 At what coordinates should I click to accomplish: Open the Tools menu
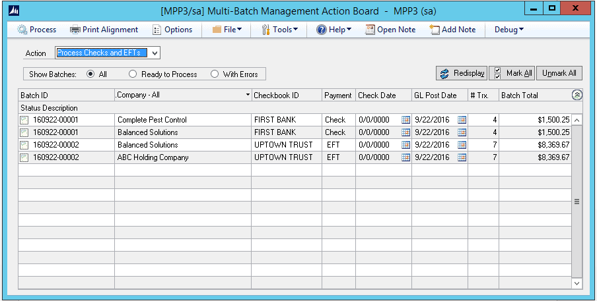coord(279,30)
